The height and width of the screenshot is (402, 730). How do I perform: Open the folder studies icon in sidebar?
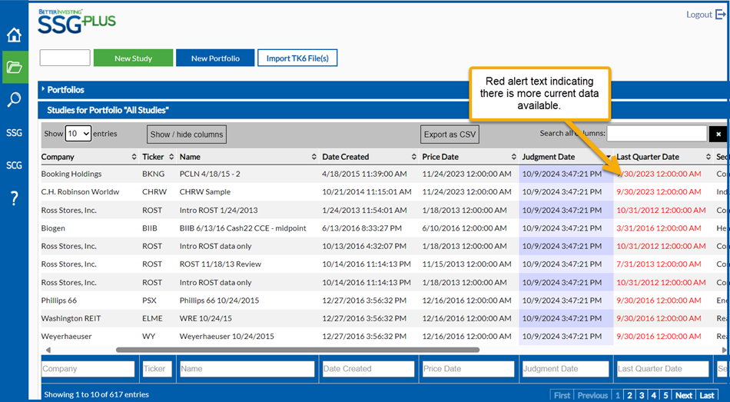tap(14, 68)
